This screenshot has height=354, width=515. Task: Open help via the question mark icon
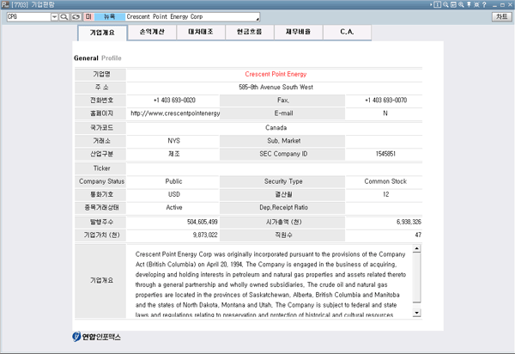(486, 5)
